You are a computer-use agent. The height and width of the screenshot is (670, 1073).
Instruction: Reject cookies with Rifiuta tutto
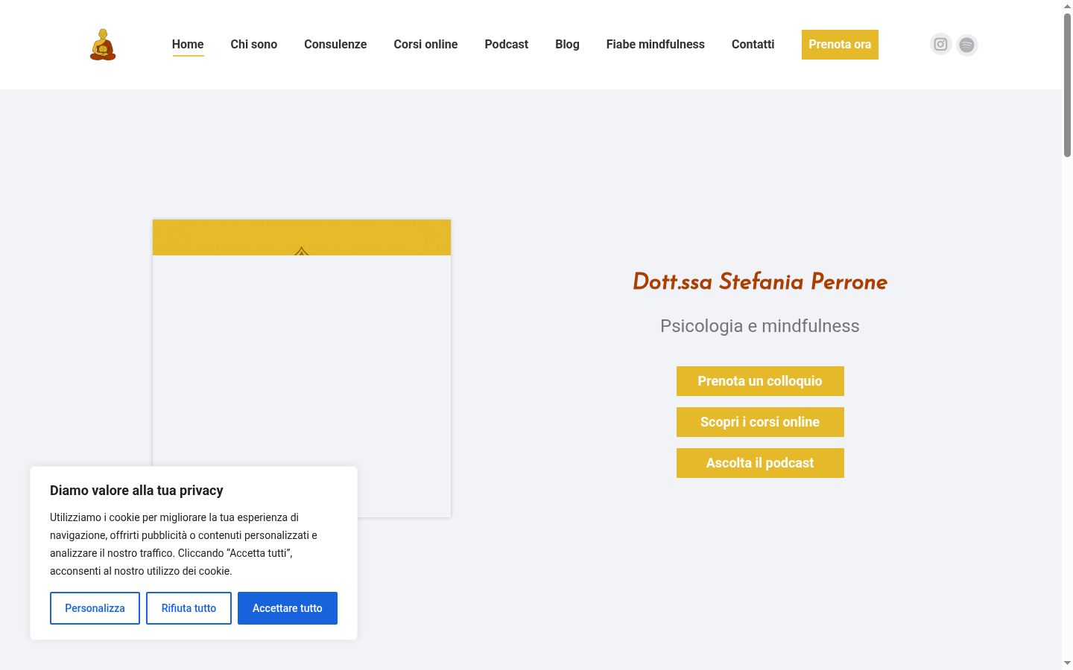pos(189,608)
